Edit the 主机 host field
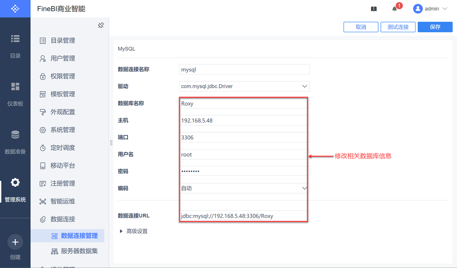This screenshot has height=268, width=457. pyautogui.click(x=244, y=121)
